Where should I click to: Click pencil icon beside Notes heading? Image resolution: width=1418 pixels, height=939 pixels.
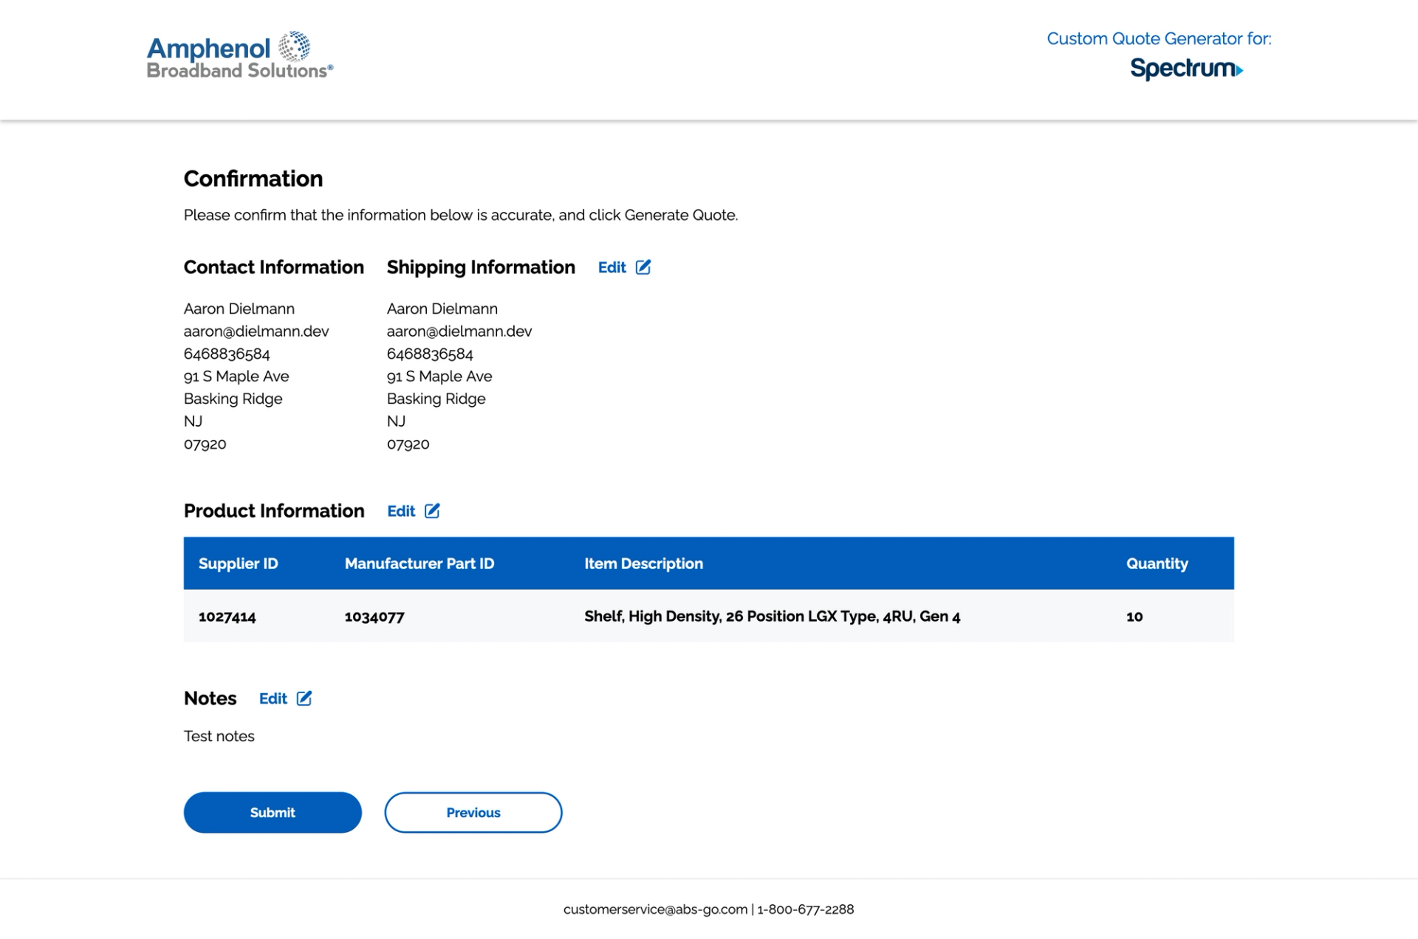pos(304,698)
